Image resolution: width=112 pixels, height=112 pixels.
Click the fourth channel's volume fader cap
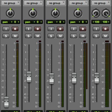click(x=74, y=78)
